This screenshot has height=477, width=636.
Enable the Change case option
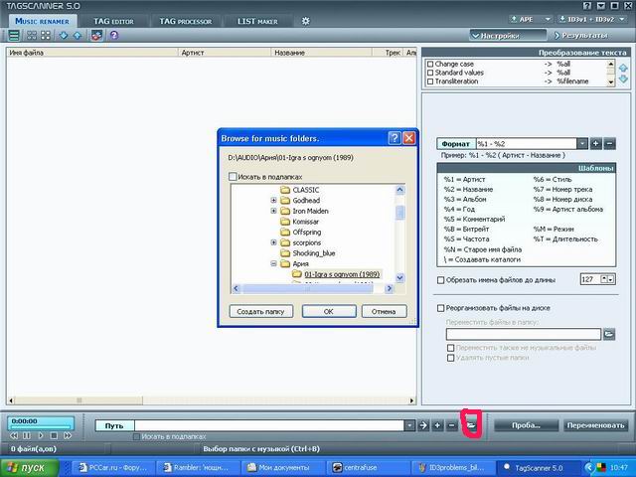tap(430, 64)
